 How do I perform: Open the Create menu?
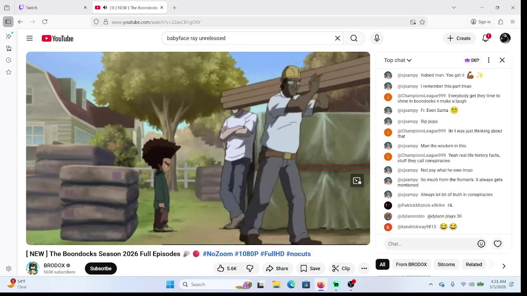459,38
